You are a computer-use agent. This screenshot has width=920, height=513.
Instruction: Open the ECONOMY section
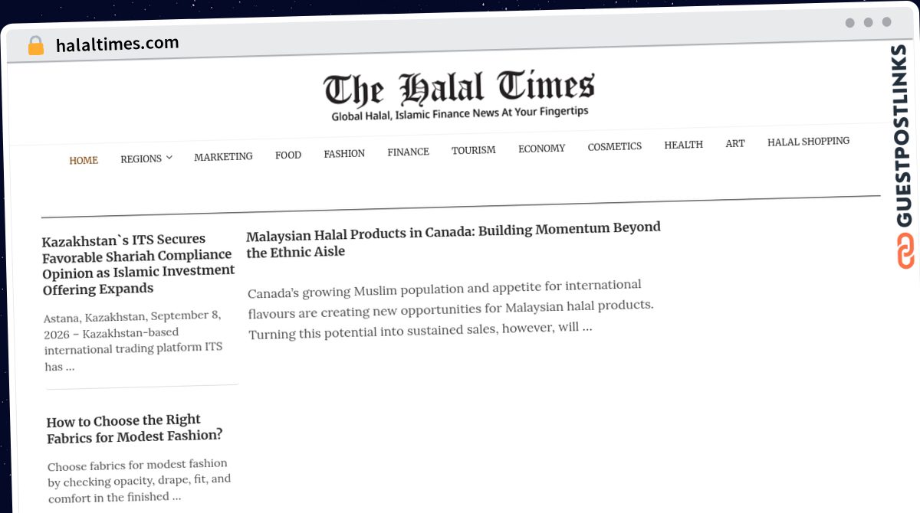pyautogui.click(x=541, y=149)
